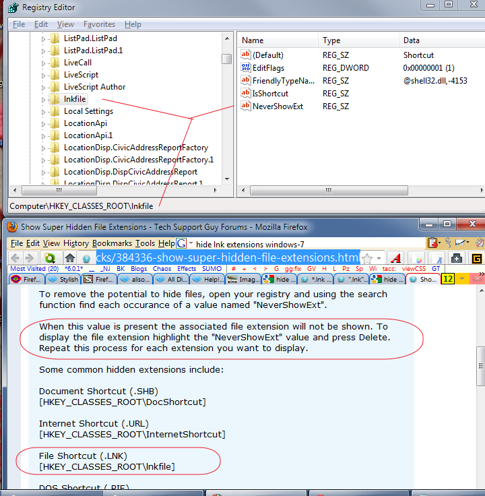Screen dimensions: 485x496
Task: Click the envelope toolbar icon in Firefox
Action: tap(460, 243)
